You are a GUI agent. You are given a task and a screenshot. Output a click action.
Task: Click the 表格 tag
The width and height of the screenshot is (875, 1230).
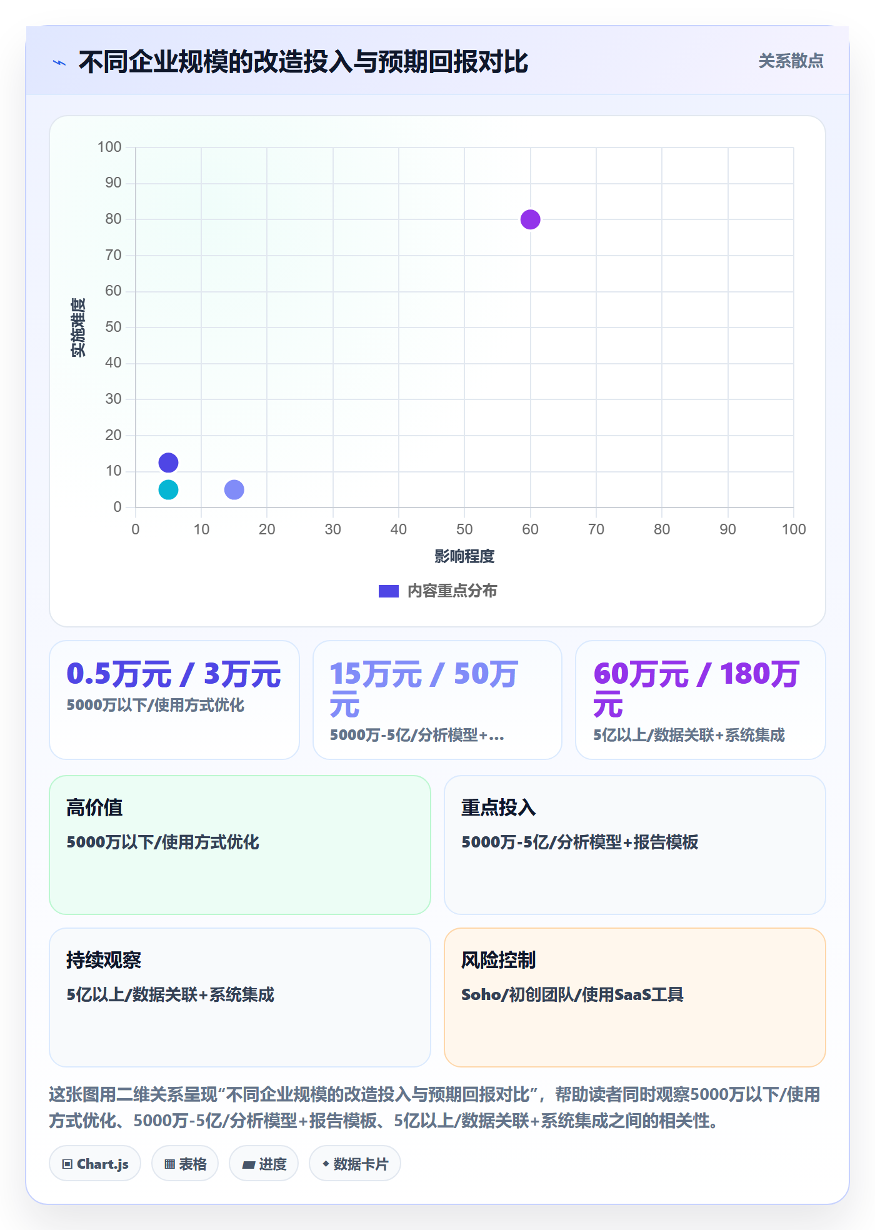tap(185, 1164)
